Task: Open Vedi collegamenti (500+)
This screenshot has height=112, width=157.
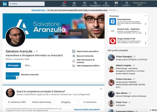Action: click(88, 66)
